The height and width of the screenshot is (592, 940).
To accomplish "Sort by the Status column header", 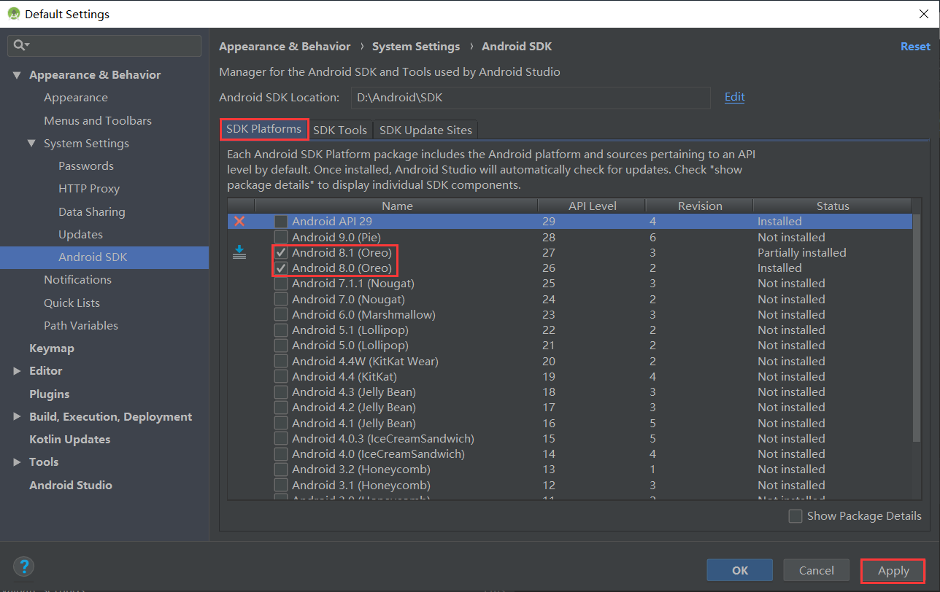I will [833, 206].
